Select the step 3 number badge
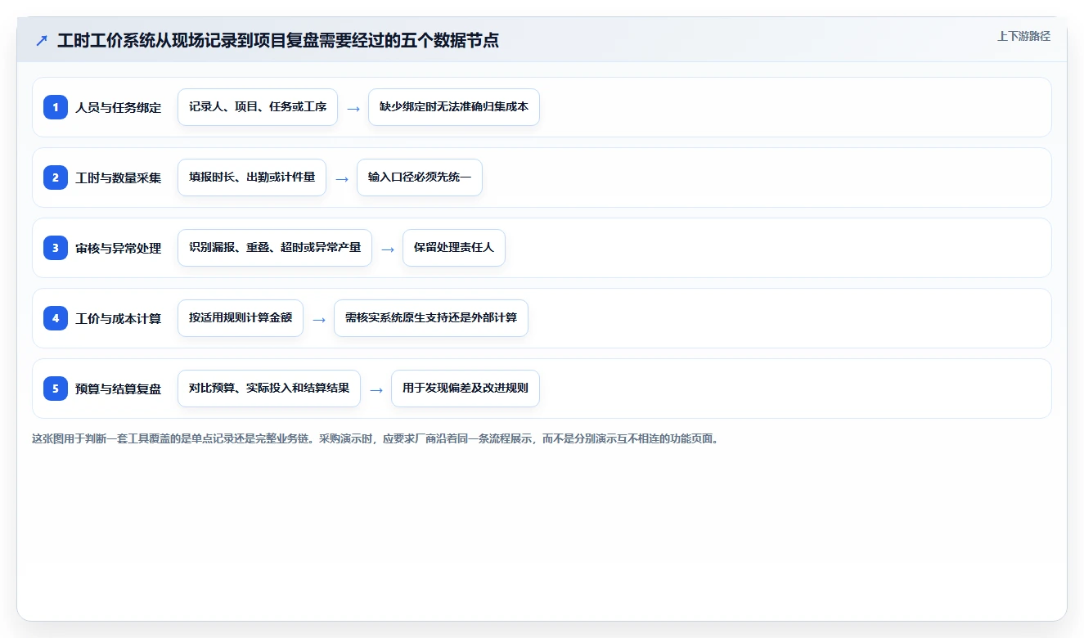This screenshot has height=638, width=1084. [56, 248]
